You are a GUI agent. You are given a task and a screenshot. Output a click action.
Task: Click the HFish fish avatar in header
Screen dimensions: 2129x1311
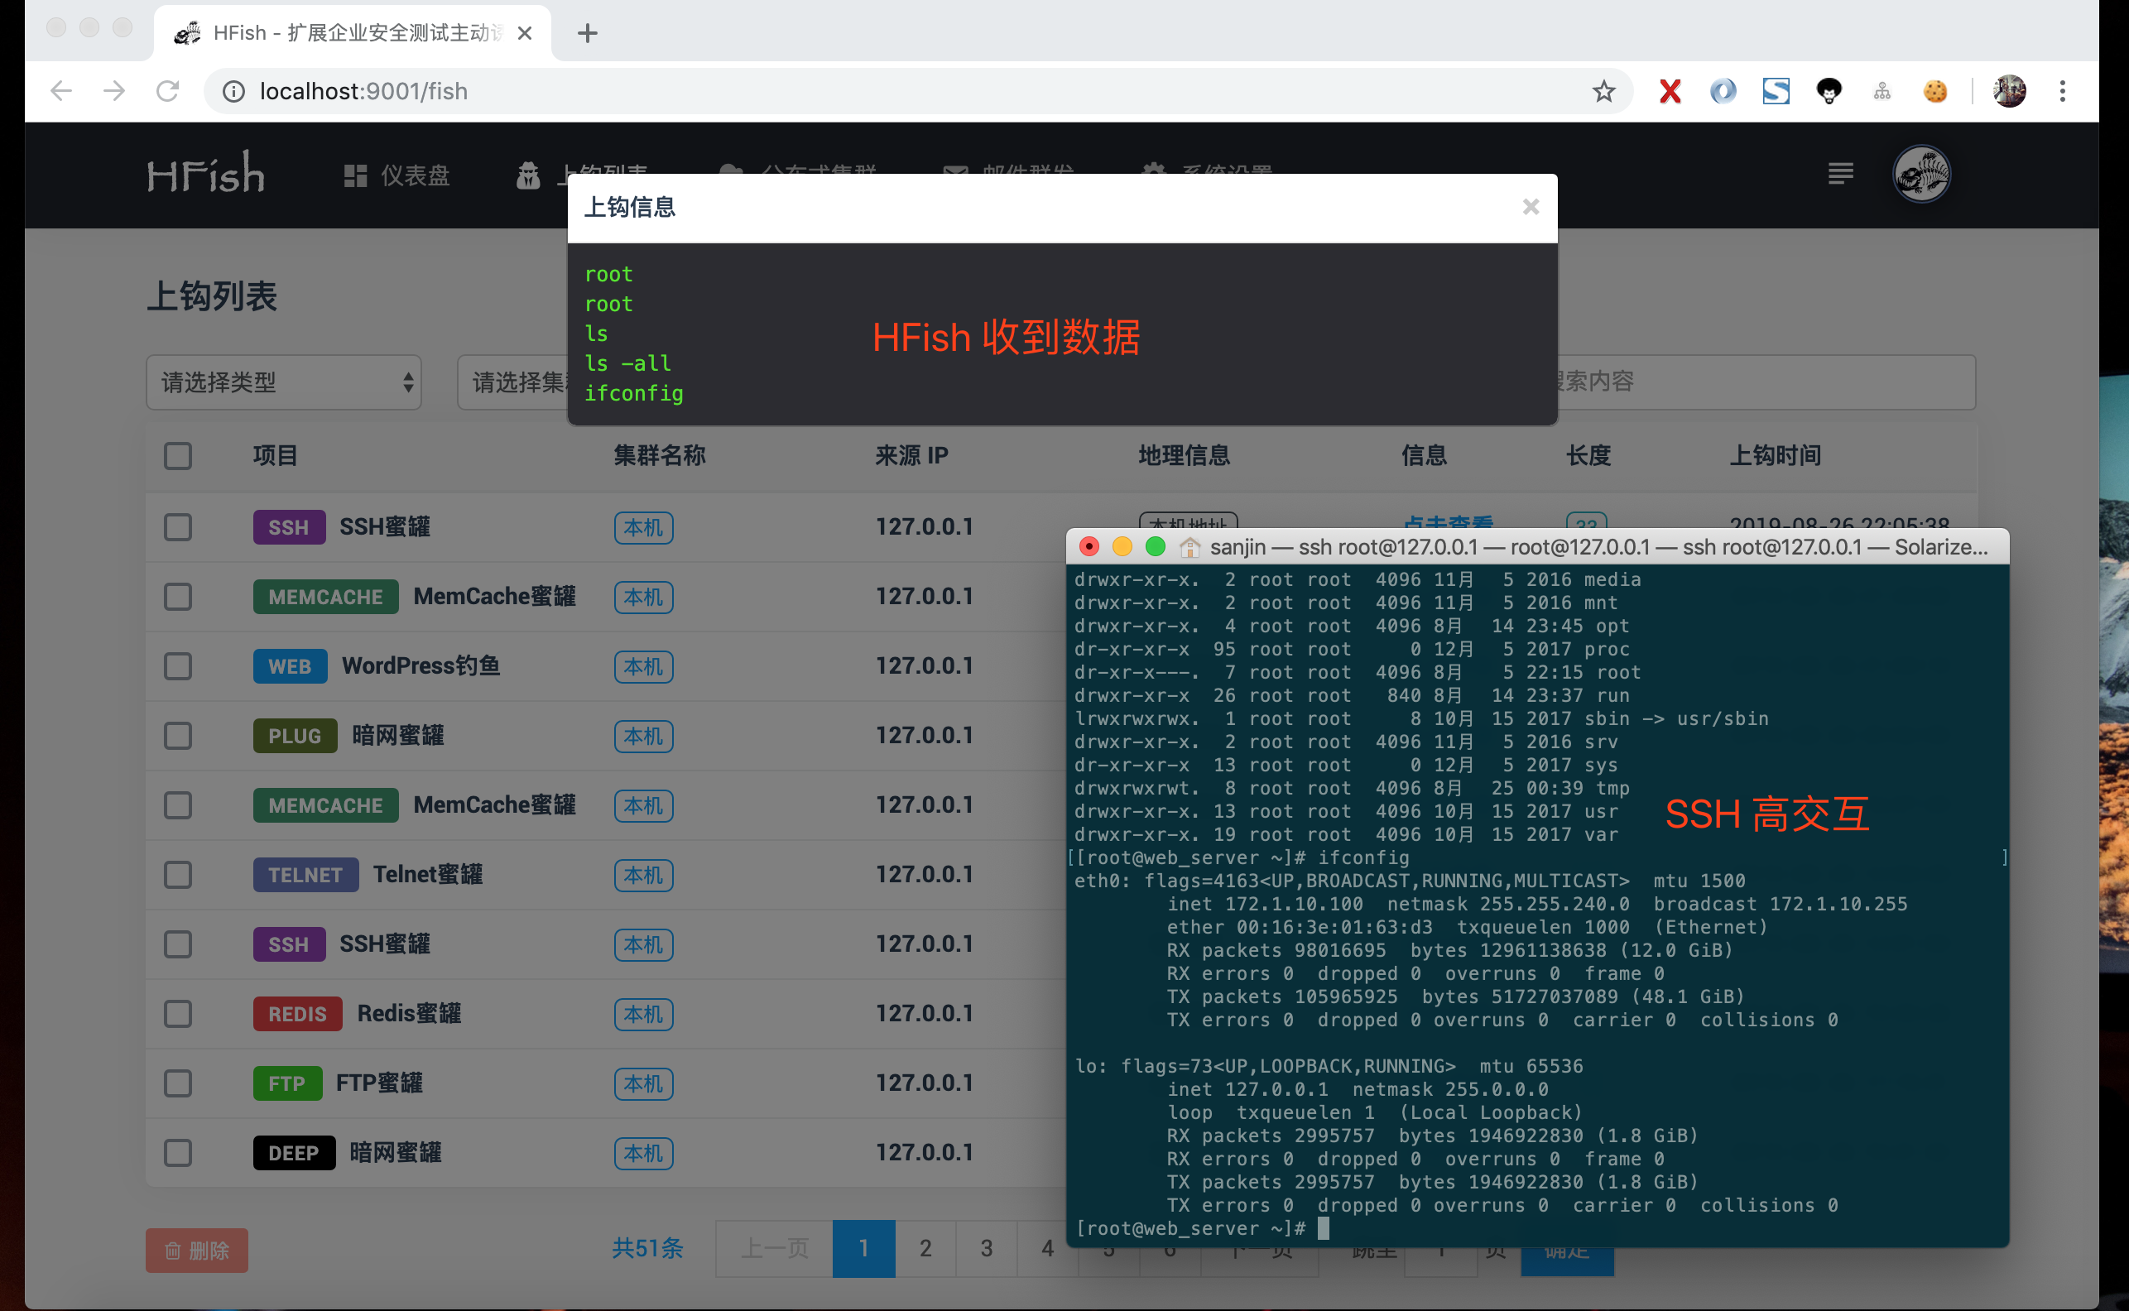tap(1921, 175)
